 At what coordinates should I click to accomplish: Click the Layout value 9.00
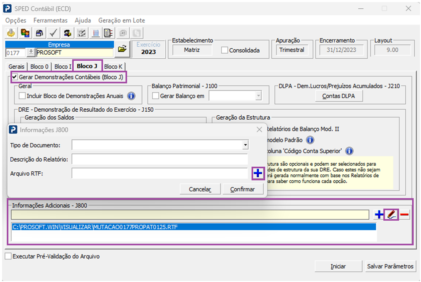pyautogui.click(x=392, y=50)
